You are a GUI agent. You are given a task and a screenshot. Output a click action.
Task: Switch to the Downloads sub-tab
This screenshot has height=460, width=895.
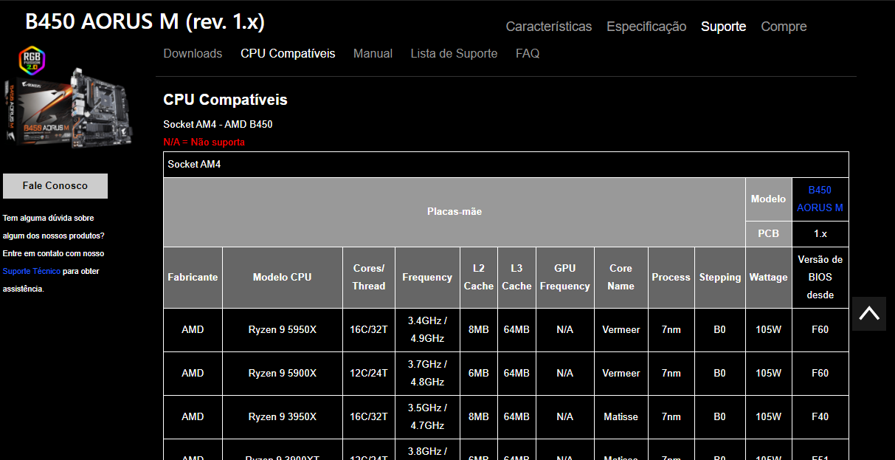pos(193,53)
